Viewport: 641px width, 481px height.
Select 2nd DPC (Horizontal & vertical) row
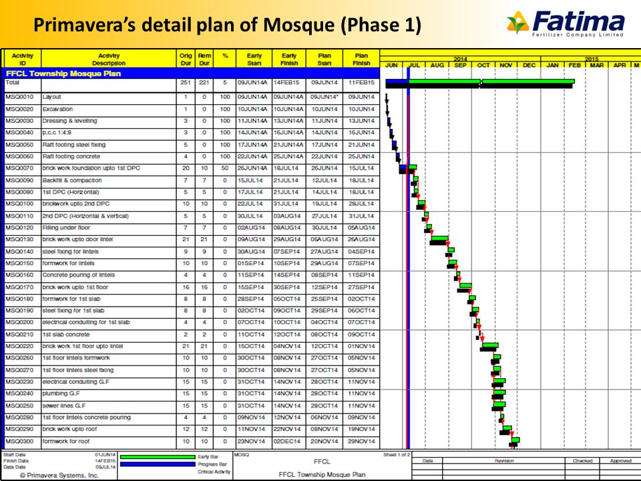(192, 216)
